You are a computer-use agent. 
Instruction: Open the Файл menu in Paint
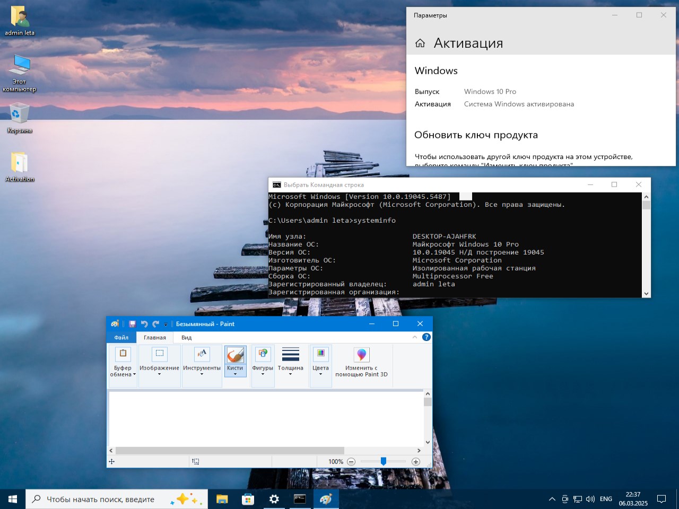pyautogui.click(x=121, y=337)
